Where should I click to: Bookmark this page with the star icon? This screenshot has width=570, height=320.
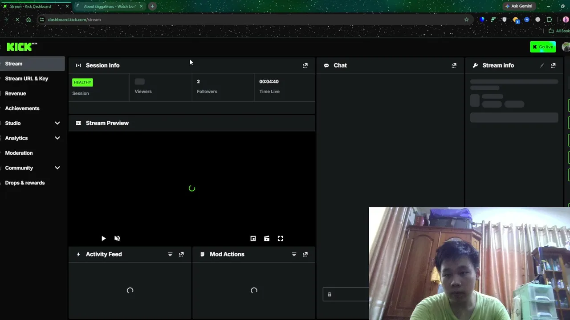[466, 20]
